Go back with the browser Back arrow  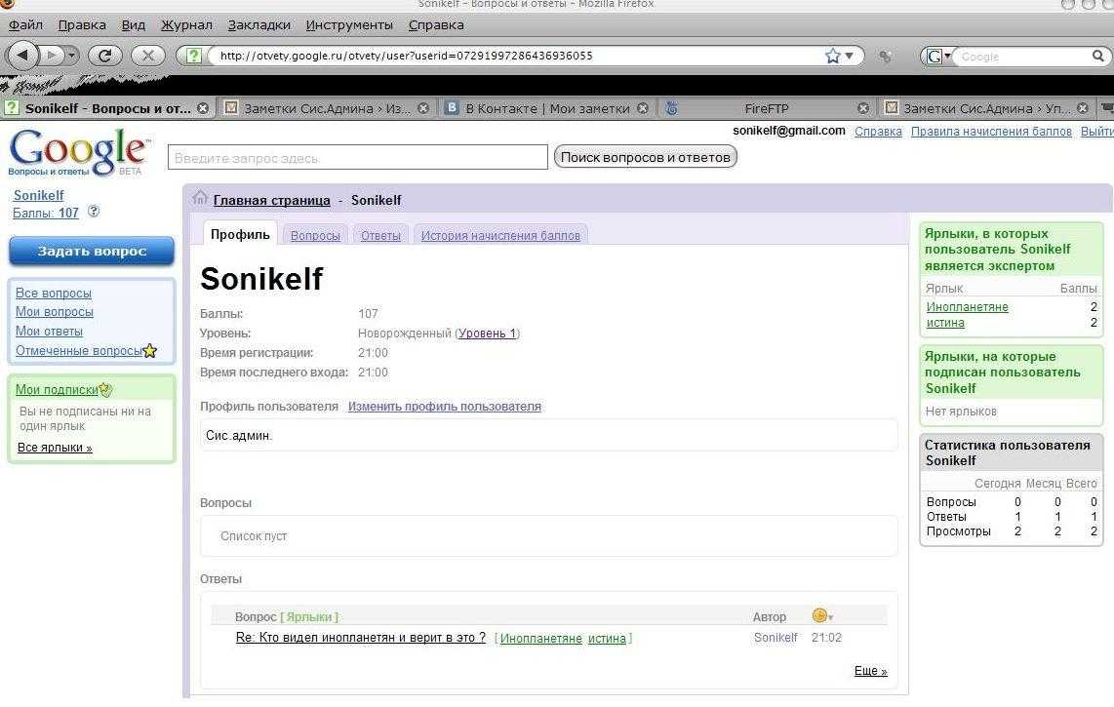pyautogui.click(x=22, y=55)
